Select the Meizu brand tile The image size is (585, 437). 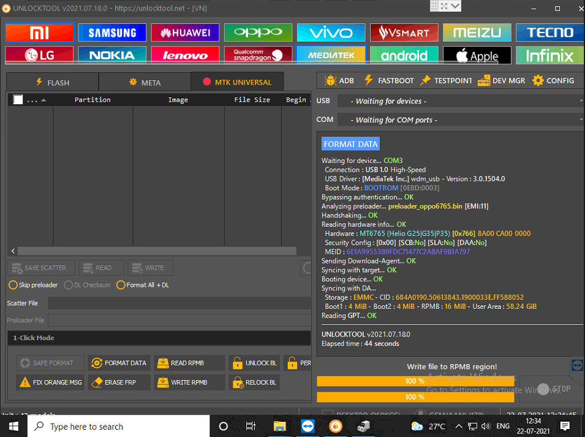pyautogui.click(x=477, y=33)
